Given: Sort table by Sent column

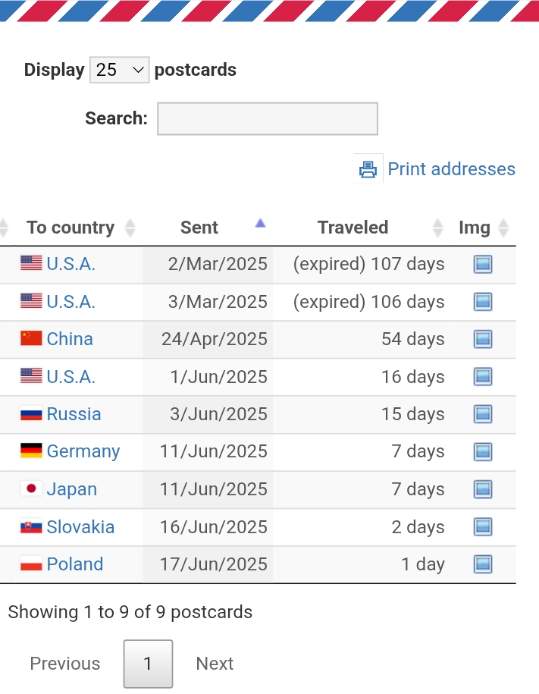Looking at the screenshot, I should [x=200, y=228].
